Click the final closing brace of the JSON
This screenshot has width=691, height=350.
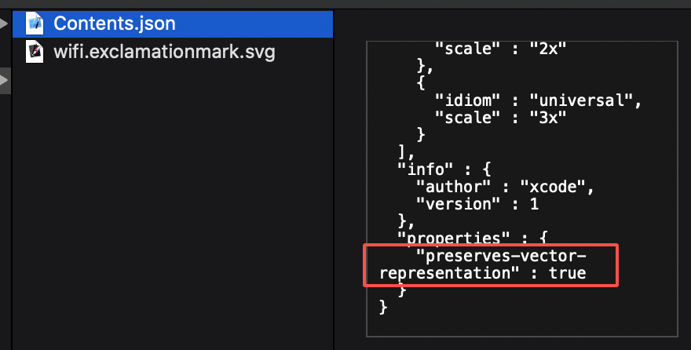click(383, 307)
